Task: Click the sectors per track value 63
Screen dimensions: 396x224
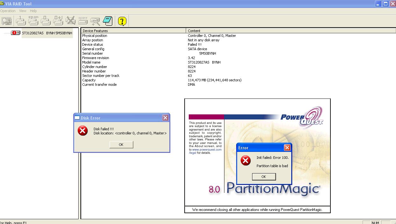Action: coord(190,76)
